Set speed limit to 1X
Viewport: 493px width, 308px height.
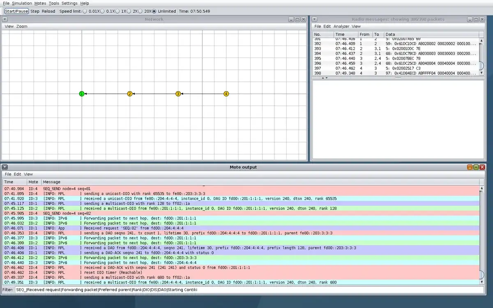click(x=117, y=11)
